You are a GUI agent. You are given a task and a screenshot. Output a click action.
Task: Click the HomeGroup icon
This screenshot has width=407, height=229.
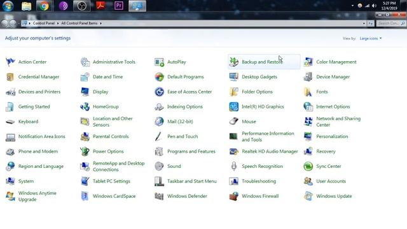pyautogui.click(x=85, y=107)
